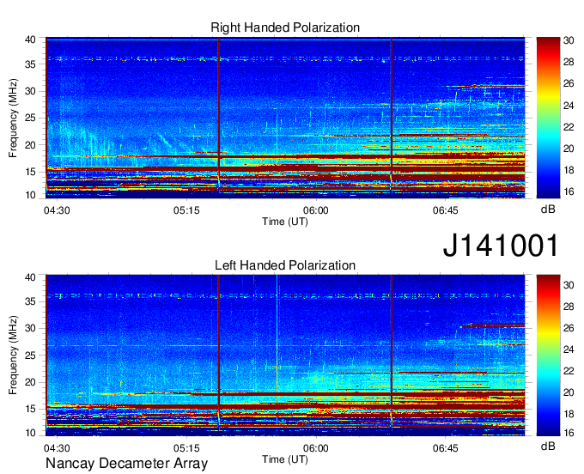Screen dimensions: 584x474
Task: Click the "Time (UT)" label under the top plot
Action: point(285,222)
